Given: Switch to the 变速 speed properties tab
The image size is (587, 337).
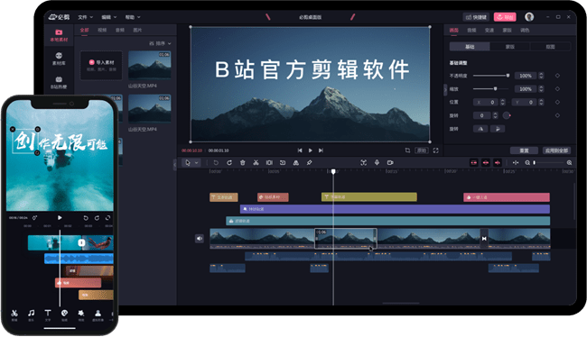Looking at the screenshot, I should pyautogui.click(x=489, y=30).
